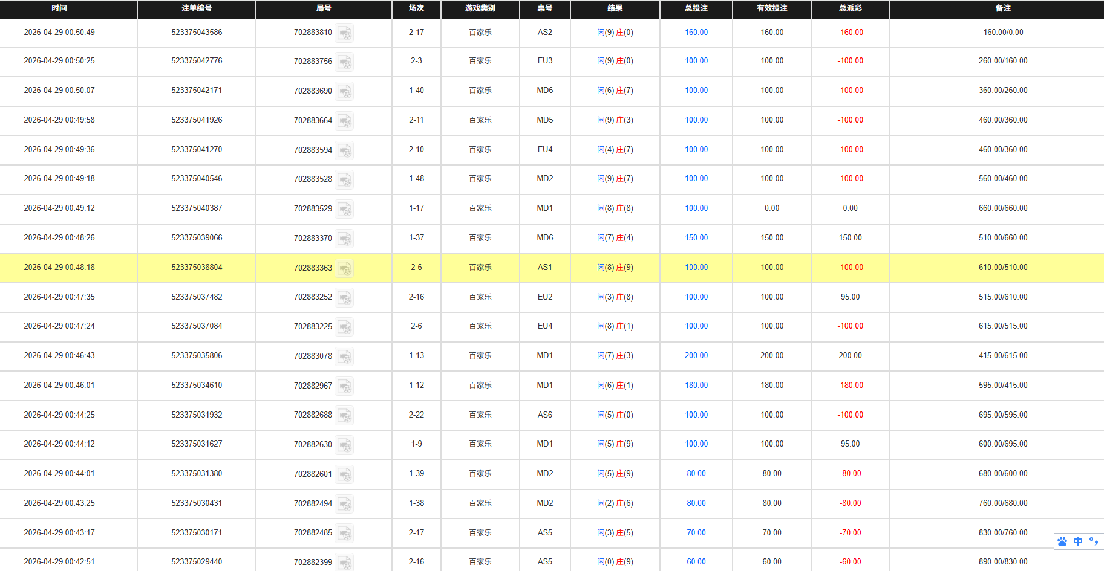Open video replay for round 702883225
The image size is (1104, 571).
(x=344, y=327)
